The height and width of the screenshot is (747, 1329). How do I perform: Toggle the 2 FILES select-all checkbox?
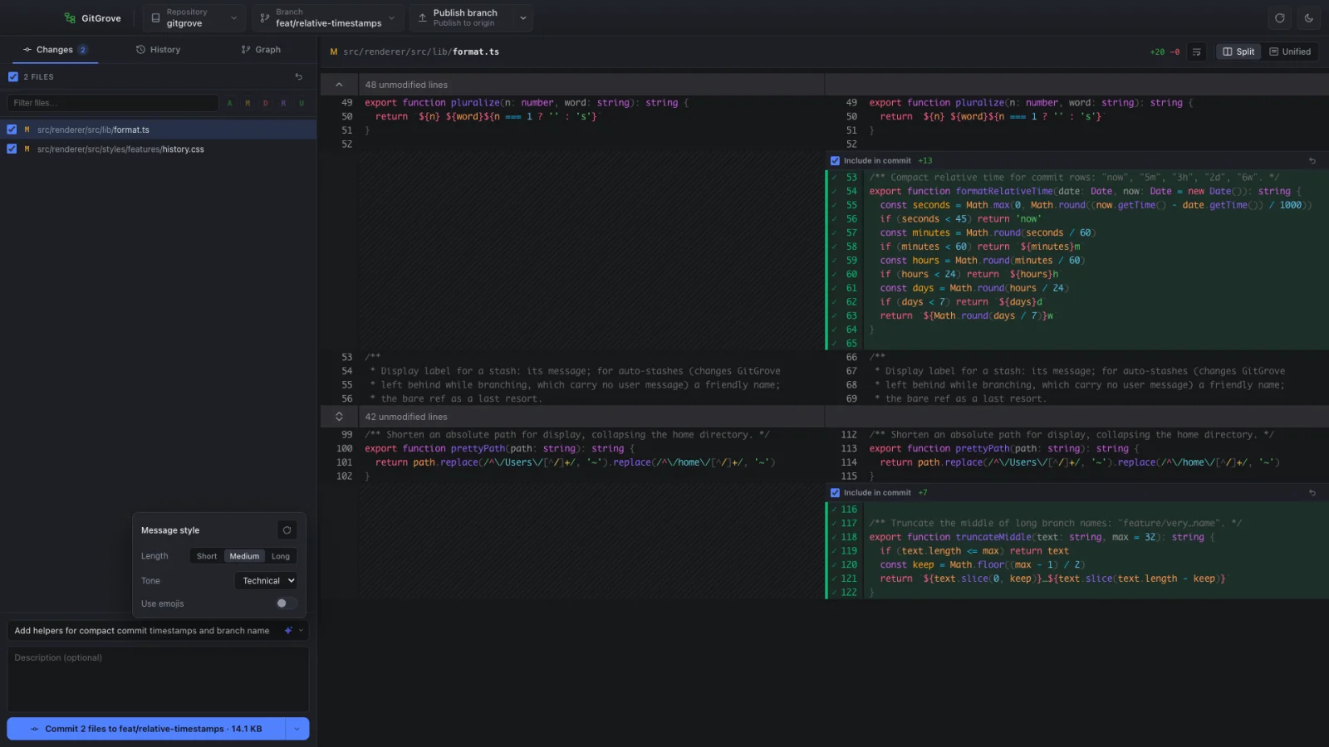point(12,76)
